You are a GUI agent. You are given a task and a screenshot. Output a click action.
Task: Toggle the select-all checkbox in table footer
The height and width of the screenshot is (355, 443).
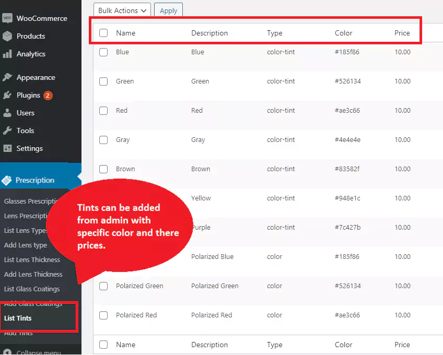103,345
